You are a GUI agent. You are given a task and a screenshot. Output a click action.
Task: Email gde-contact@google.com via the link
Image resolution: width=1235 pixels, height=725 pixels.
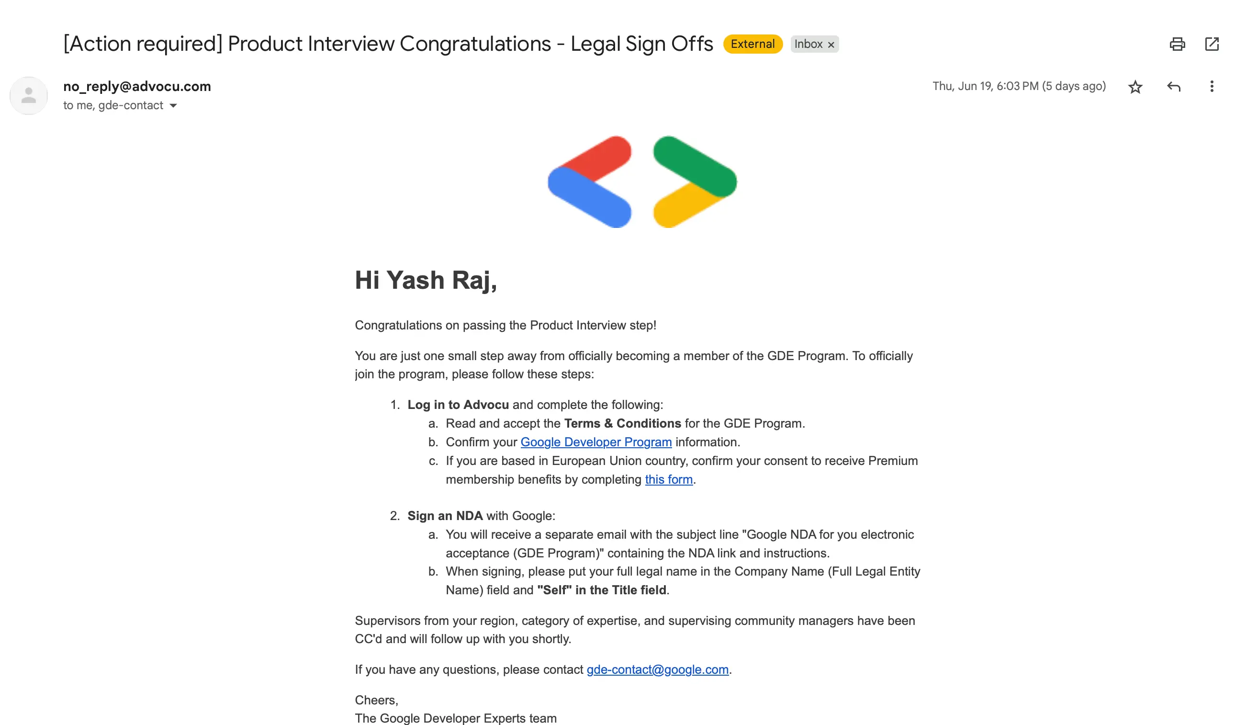657,669
